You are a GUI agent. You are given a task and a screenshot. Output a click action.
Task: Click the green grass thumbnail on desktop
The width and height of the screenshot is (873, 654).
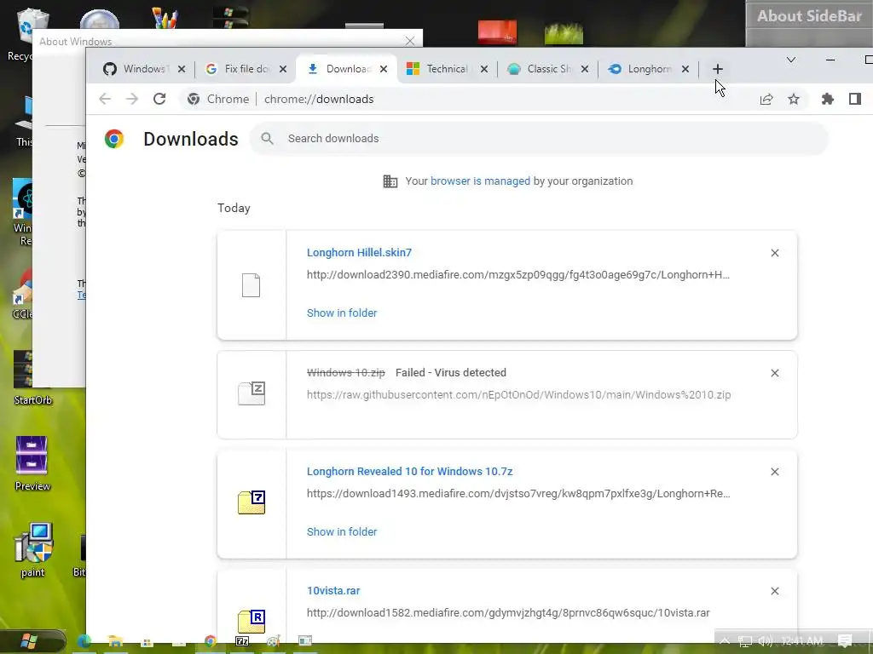[x=564, y=33]
